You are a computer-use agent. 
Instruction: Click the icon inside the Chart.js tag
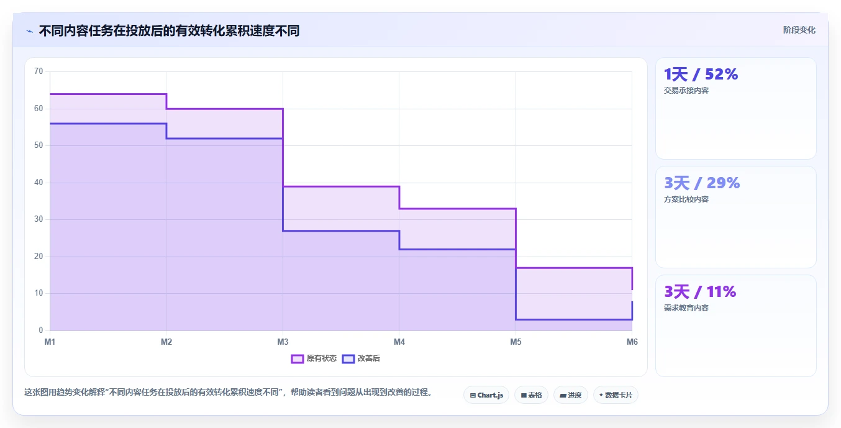(473, 395)
